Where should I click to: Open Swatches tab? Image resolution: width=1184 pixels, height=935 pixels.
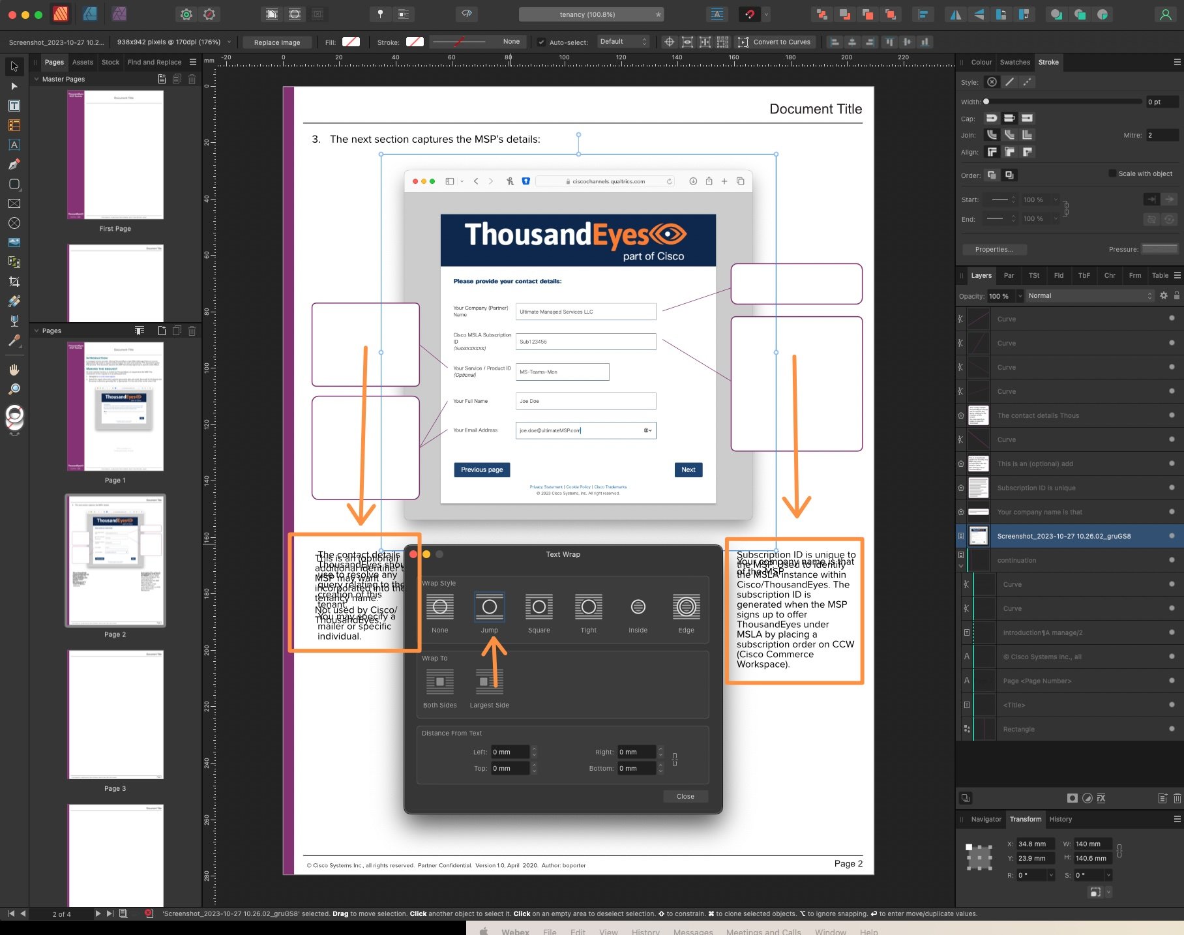[1014, 62]
